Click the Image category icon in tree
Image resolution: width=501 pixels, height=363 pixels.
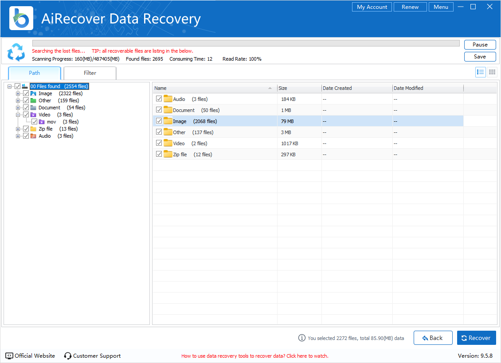(33, 93)
